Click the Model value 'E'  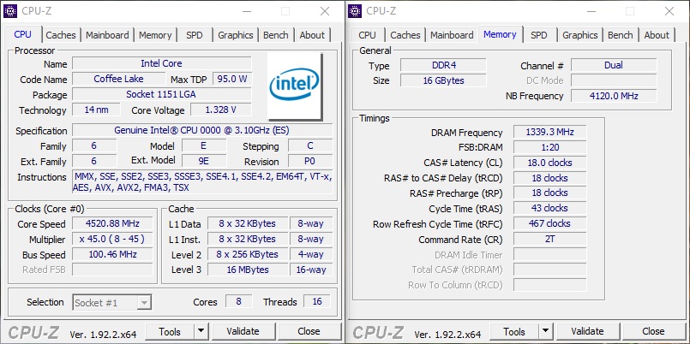coord(204,145)
